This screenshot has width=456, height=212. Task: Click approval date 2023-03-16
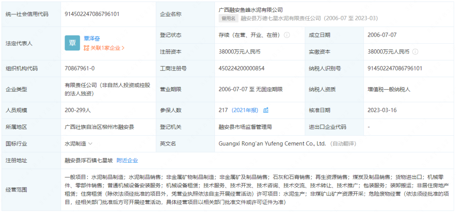point(382,110)
